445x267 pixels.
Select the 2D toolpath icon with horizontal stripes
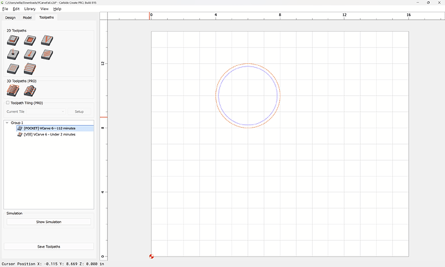[30, 68]
